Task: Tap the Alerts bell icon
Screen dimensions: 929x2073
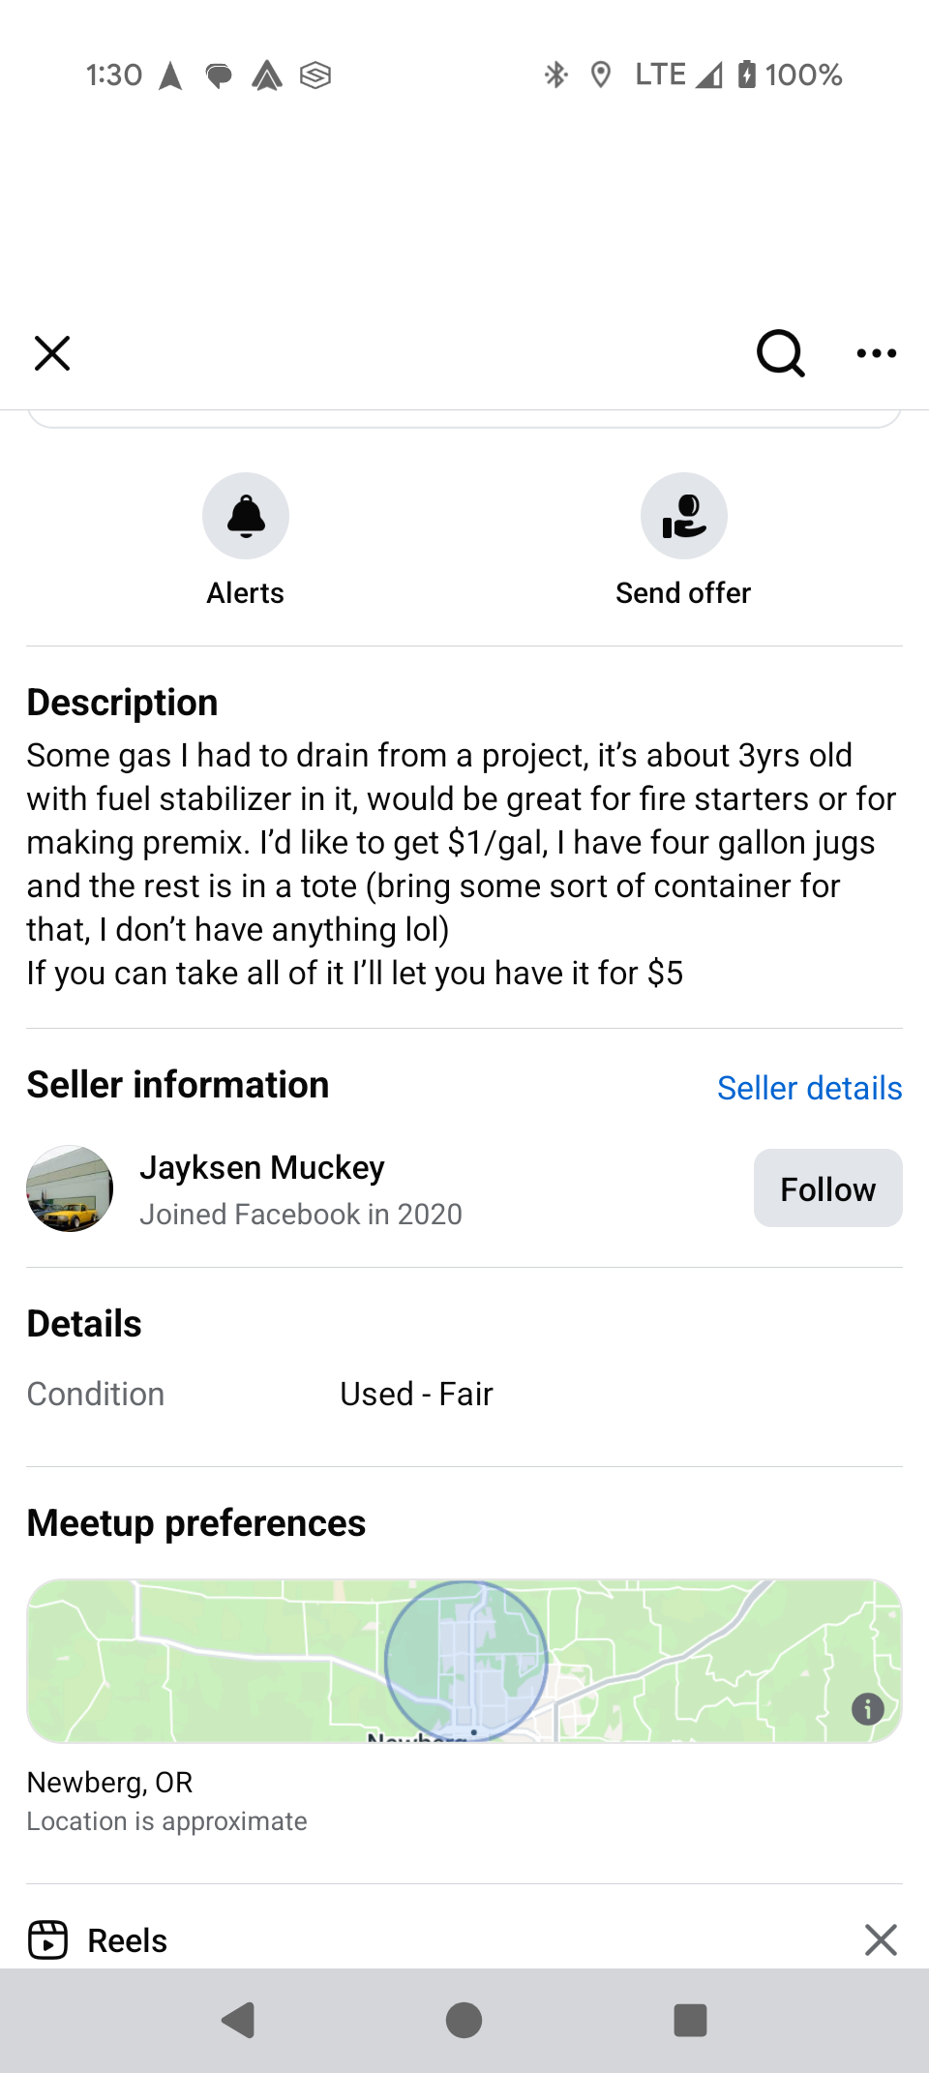Action: (x=246, y=516)
